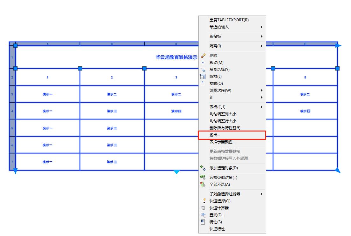The image size is (351, 236).
Task: Open 快速选择 dialog entry
Action: click(223, 201)
